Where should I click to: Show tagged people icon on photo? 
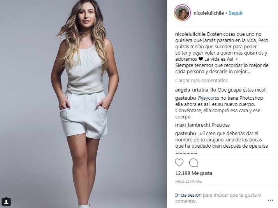pyautogui.click(x=6, y=202)
